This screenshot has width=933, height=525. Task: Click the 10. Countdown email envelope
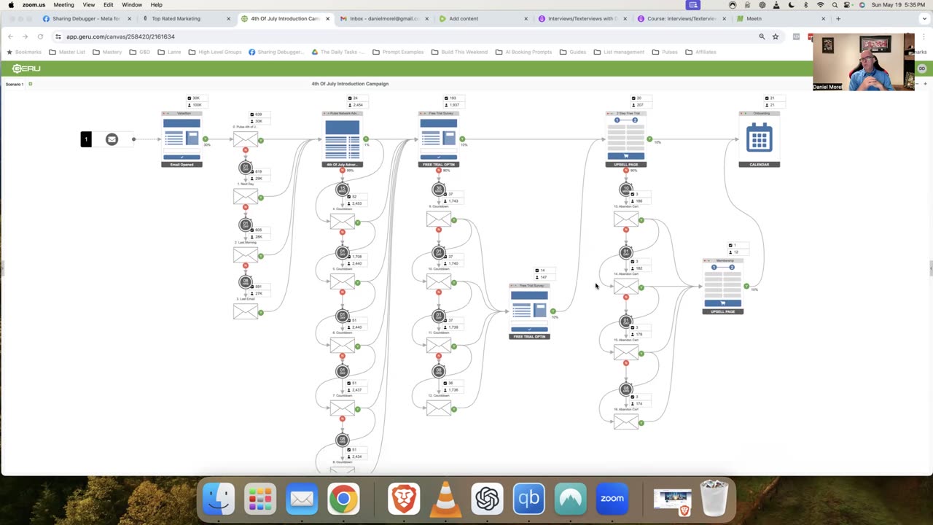pyautogui.click(x=438, y=282)
